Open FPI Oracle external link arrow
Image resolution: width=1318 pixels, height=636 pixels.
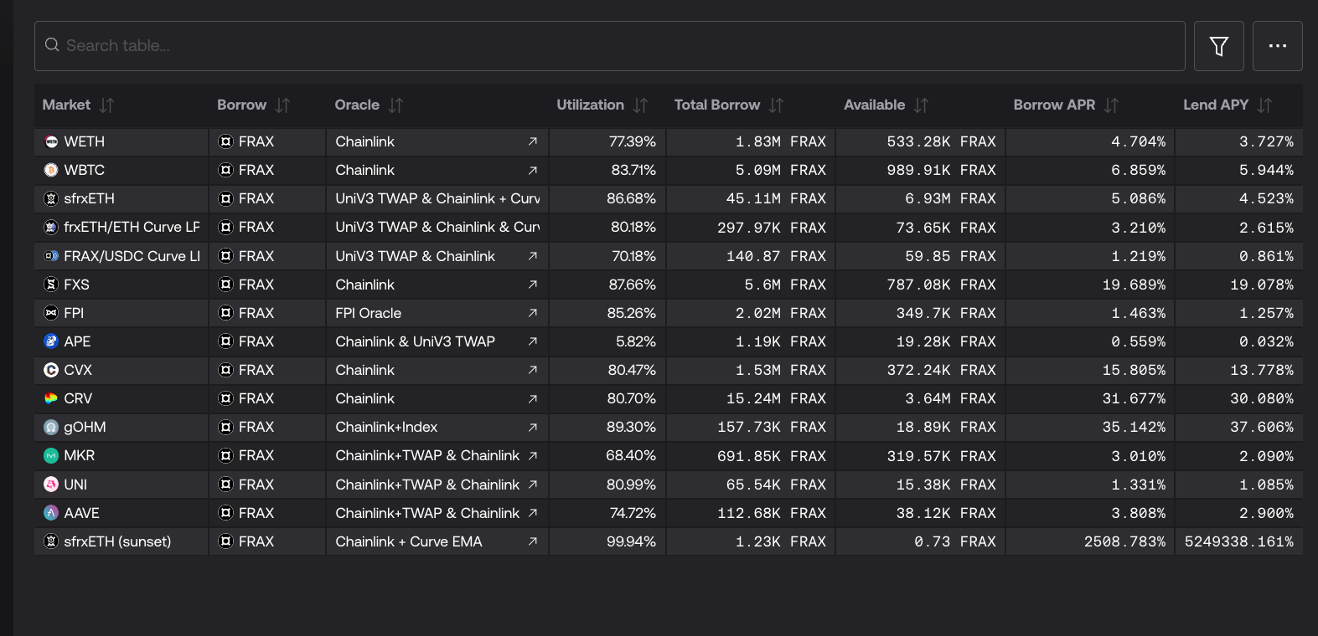click(x=532, y=313)
